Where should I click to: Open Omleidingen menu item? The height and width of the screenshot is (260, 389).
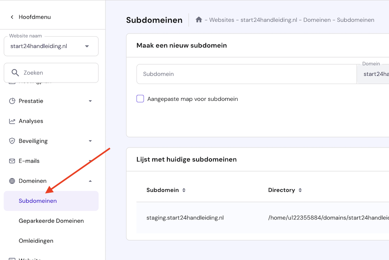coord(36,241)
